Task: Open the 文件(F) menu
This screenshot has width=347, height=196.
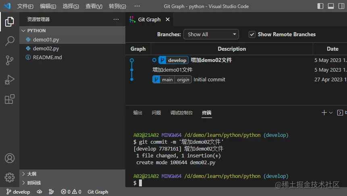Action: (25, 6)
